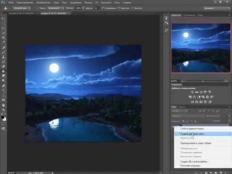This screenshot has width=232, height=174.
Task: Add Curves adjustment
Action: coord(201,92)
